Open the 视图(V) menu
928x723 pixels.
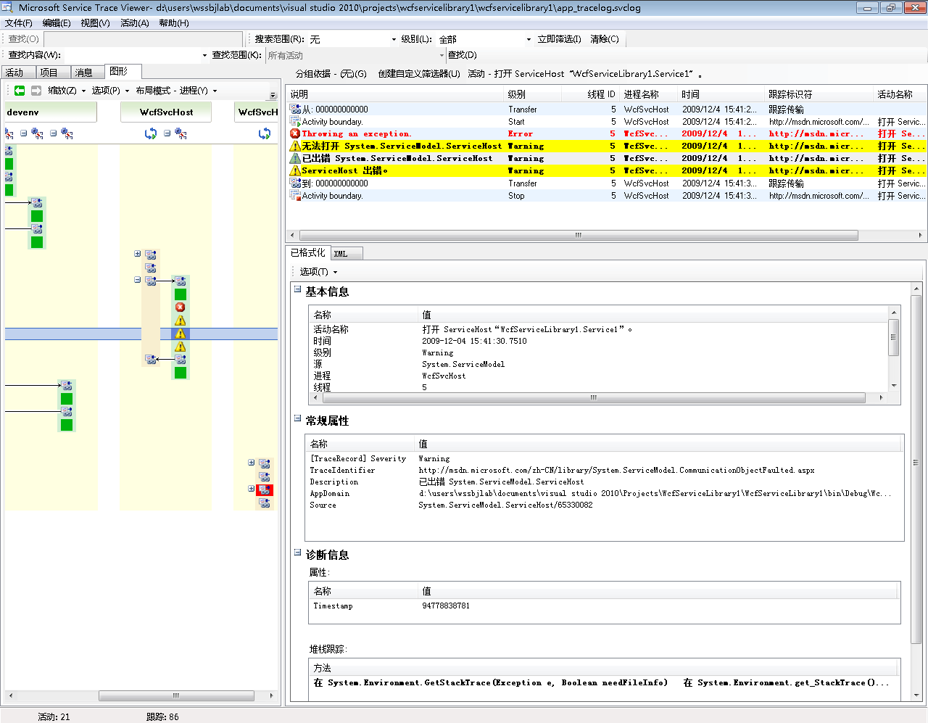pos(95,23)
